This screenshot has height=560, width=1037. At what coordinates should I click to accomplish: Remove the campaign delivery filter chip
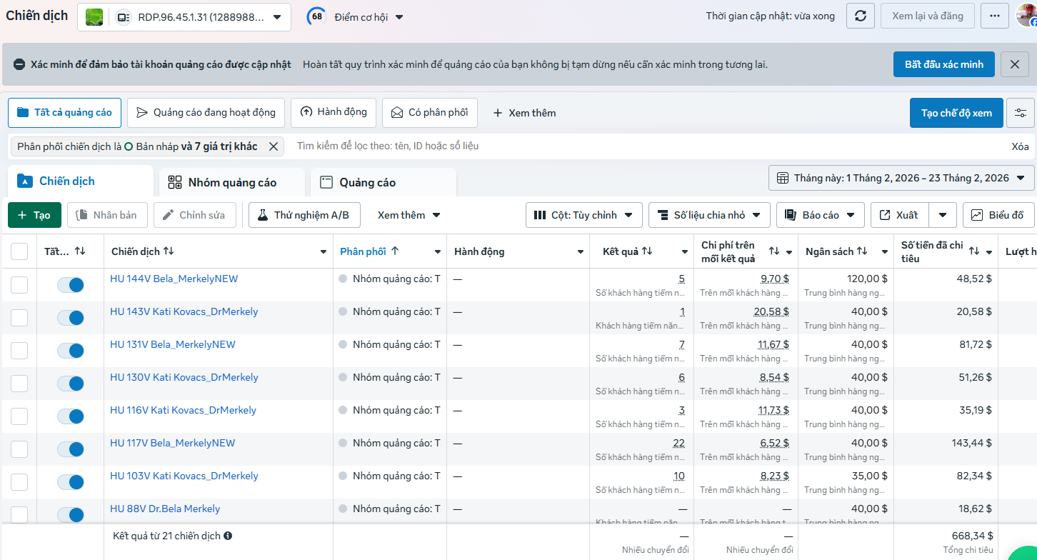coord(273,146)
